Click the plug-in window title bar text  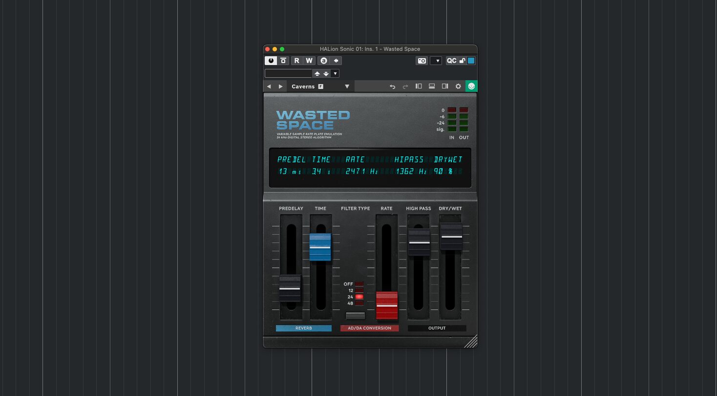(x=370, y=49)
